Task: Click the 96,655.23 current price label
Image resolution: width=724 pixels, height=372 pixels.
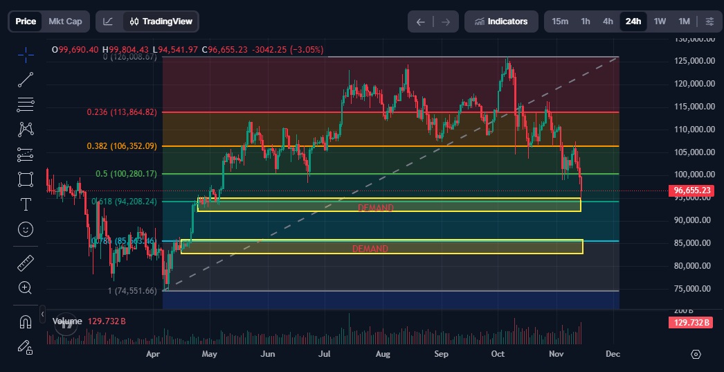Action: (x=691, y=190)
